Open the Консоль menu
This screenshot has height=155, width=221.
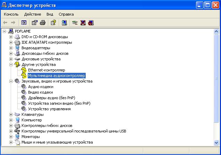[x=11, y=14]
